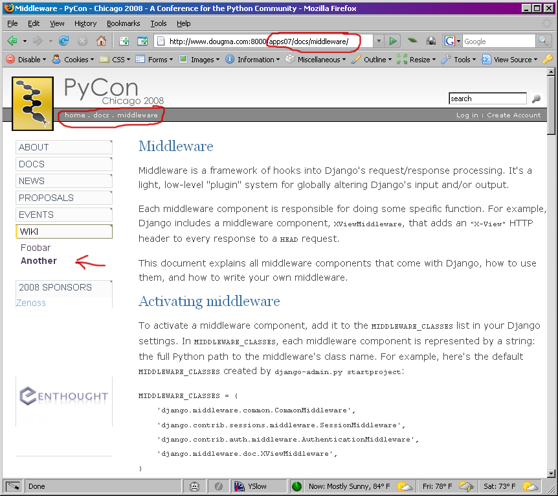This screenshot has height=496, width=558.
Task: Open the Tools menu in the menu bar
Action: pyautogui.click(x=159, y=23)
